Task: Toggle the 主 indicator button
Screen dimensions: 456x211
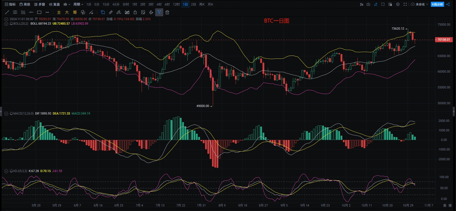Action: (x=59, y=12)
